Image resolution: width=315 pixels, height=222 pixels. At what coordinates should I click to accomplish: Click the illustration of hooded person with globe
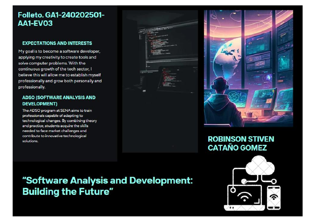[248, 69]
